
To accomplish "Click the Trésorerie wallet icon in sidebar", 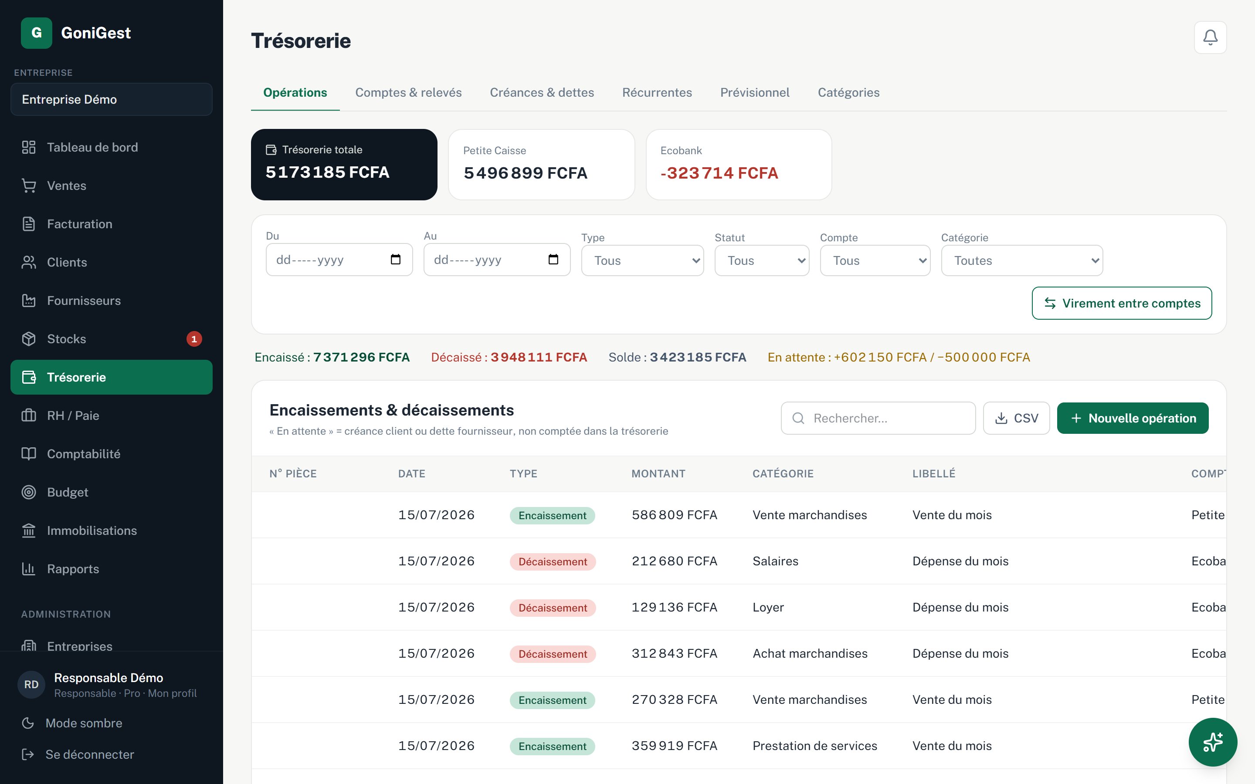I will [28, 378].
